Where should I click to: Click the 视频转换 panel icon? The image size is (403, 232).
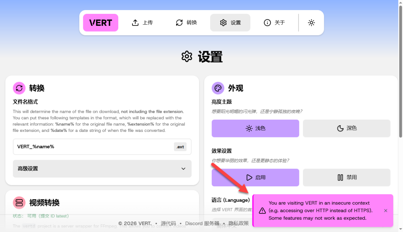[18, 203]
